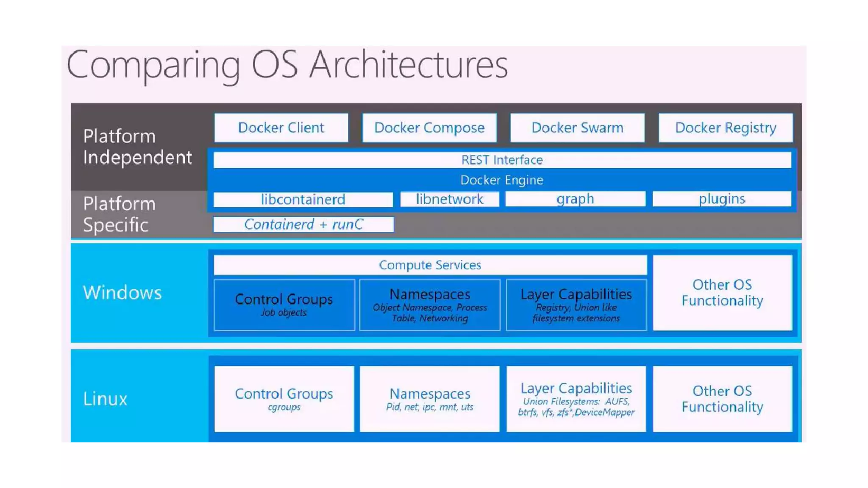Click the libnetwork block
Image resolution: width=868 pixels, height=488 pixels.
pos(449,199)
